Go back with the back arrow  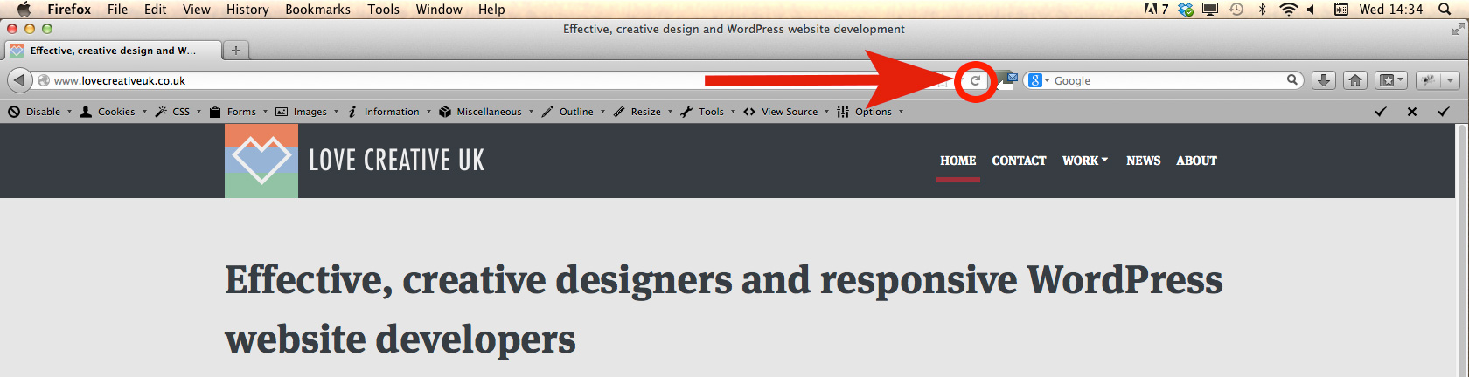19,80
